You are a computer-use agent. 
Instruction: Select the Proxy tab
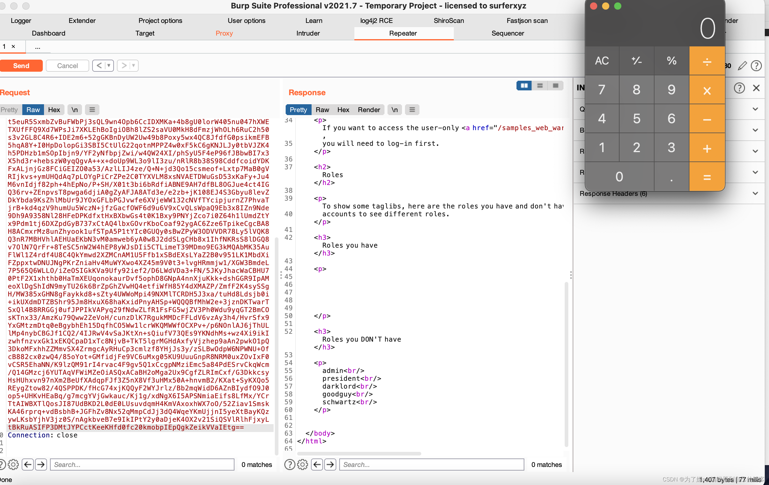pyautogui.click(x=224, y=33)
